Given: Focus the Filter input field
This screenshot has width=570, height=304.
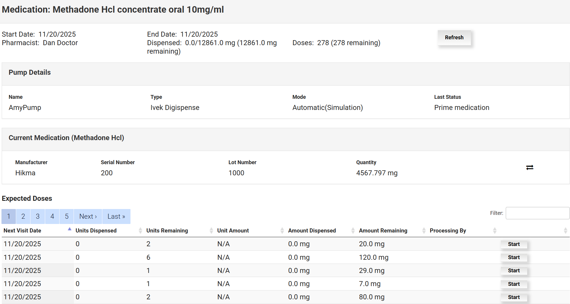Looking at the screenshot, I should (x=537, y=213).
